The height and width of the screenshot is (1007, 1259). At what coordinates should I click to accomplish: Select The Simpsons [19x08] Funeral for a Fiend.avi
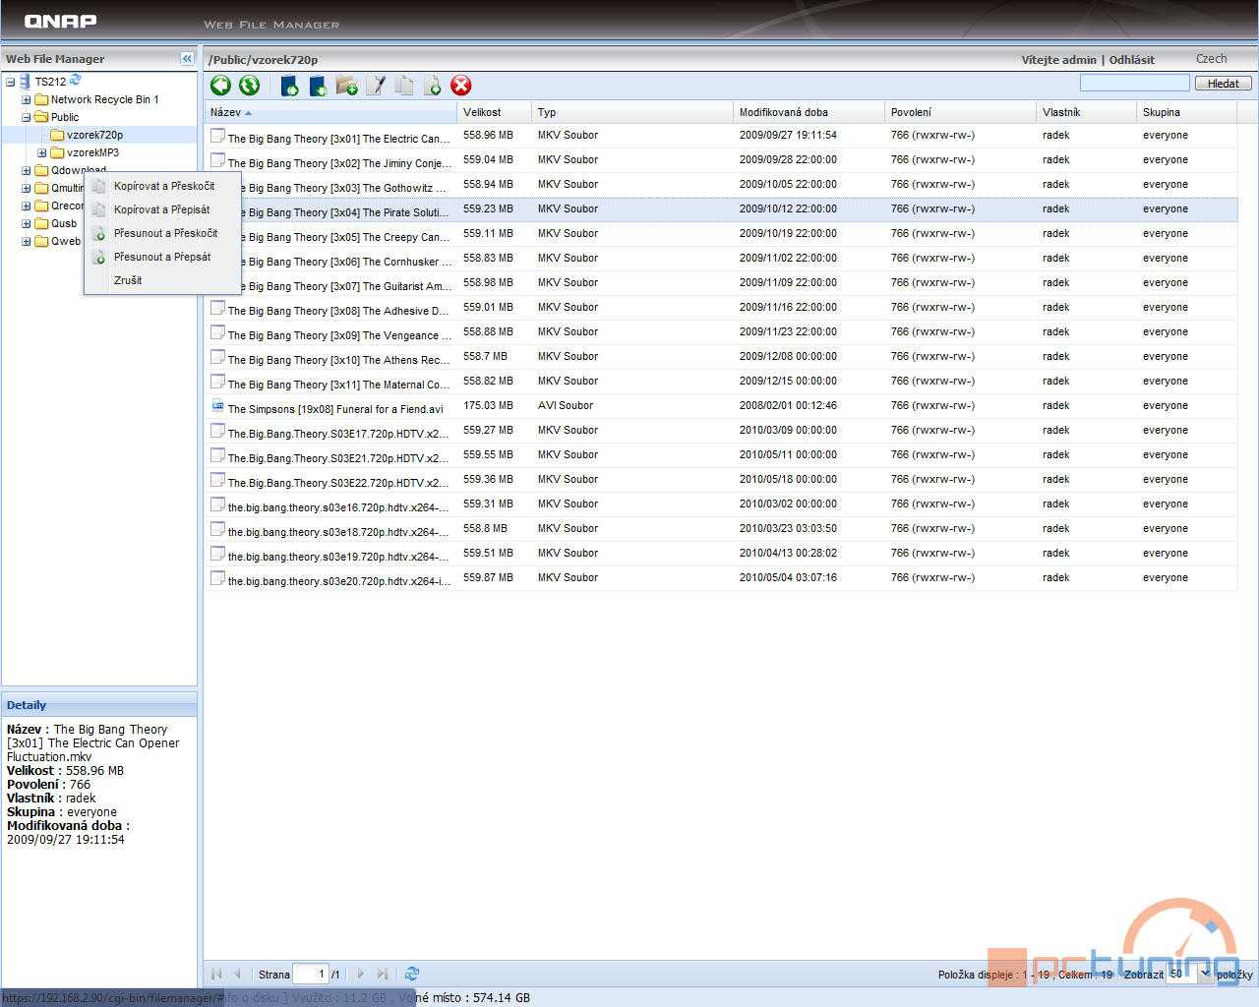(x=720, y=406)
